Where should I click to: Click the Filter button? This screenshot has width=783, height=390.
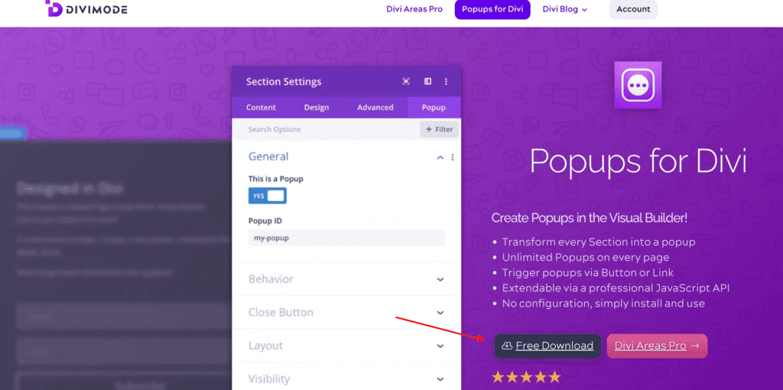439,129
